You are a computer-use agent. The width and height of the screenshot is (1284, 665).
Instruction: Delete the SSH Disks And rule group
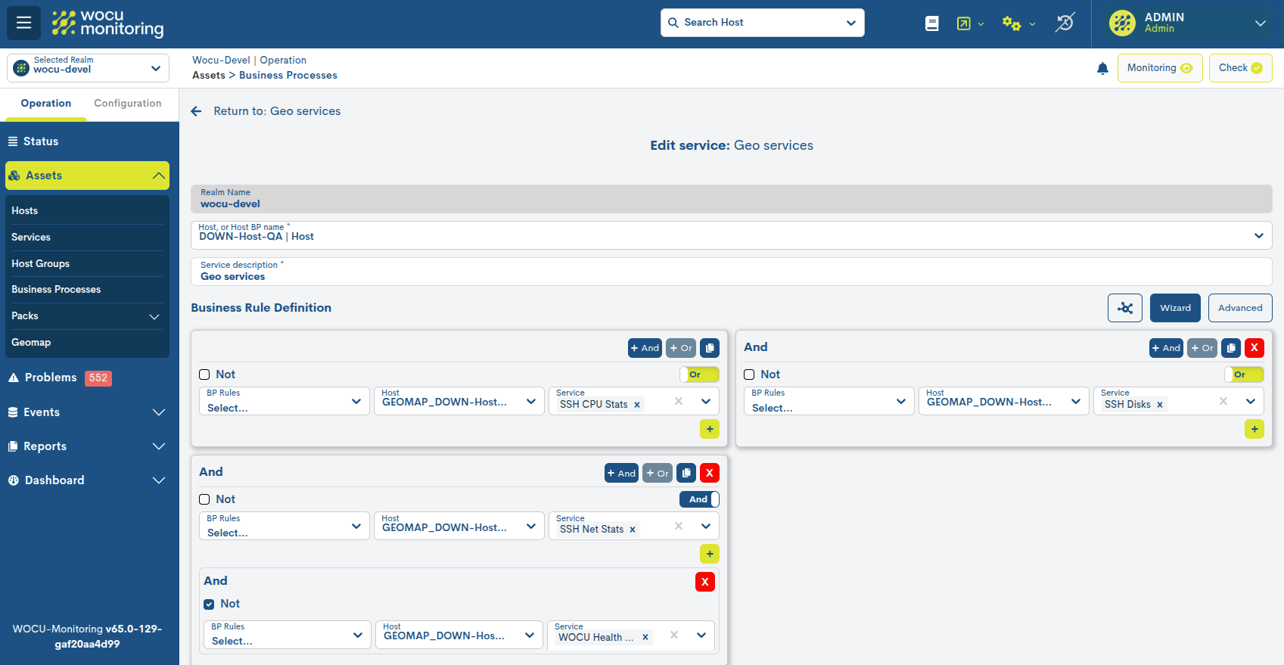click(x=1254, y=348)
